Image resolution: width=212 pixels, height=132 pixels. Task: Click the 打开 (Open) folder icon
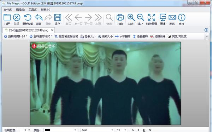tap(7, 17)
